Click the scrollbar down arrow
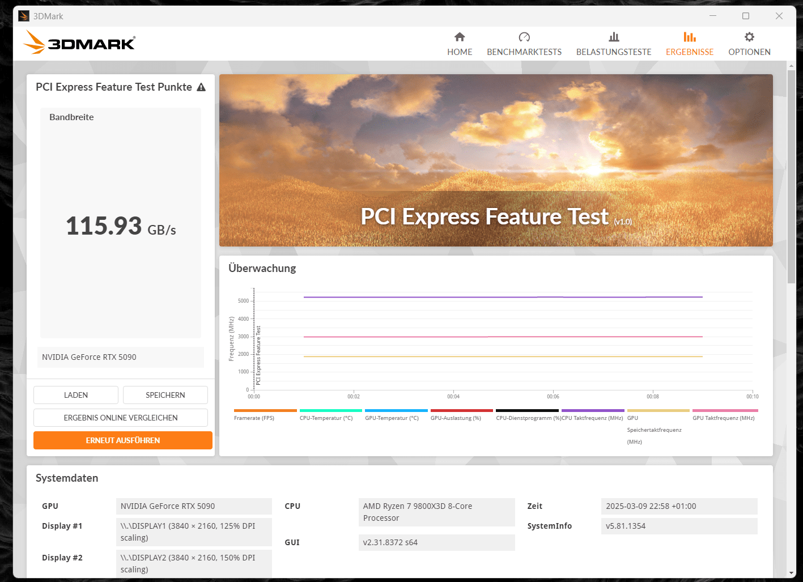Screen dimensions: 803x582 click(x=791, y=573)
